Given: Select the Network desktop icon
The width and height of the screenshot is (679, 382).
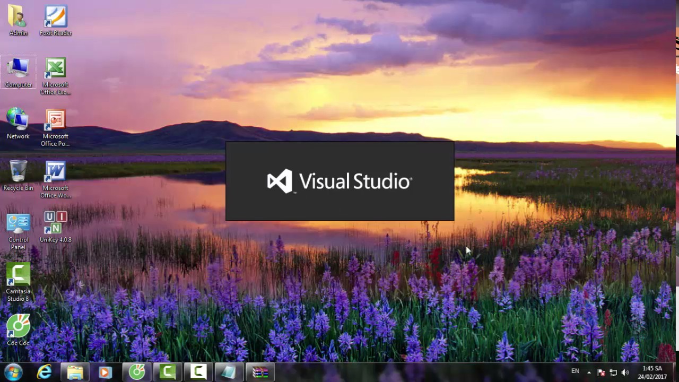Looking at the screenshot, I should [18, 124].
